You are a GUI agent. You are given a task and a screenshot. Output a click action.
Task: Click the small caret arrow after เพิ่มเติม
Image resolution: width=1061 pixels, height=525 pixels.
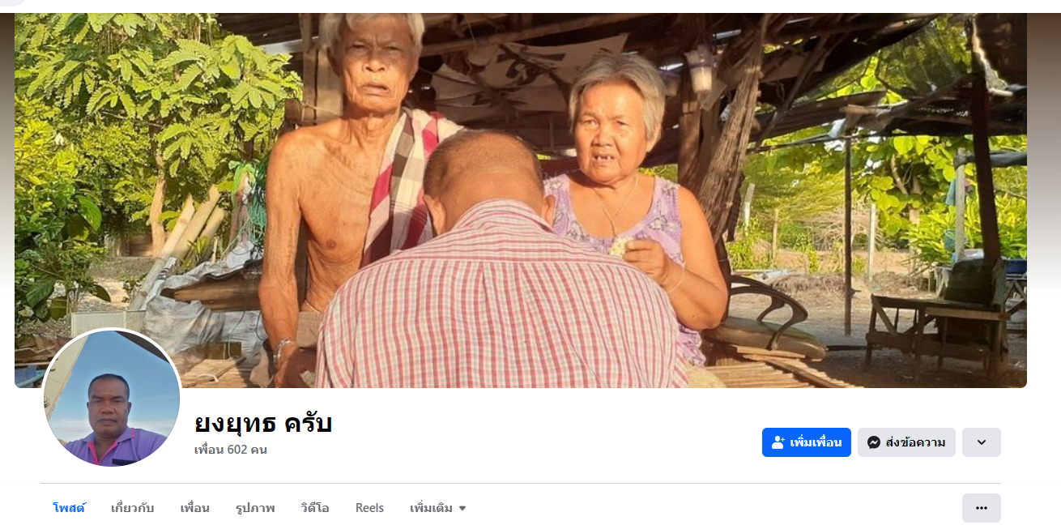462,509
